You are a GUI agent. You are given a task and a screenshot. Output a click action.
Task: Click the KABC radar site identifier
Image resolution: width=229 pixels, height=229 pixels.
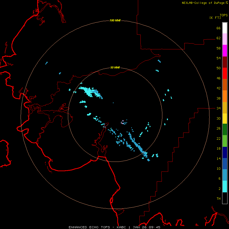tap(121, 227)
